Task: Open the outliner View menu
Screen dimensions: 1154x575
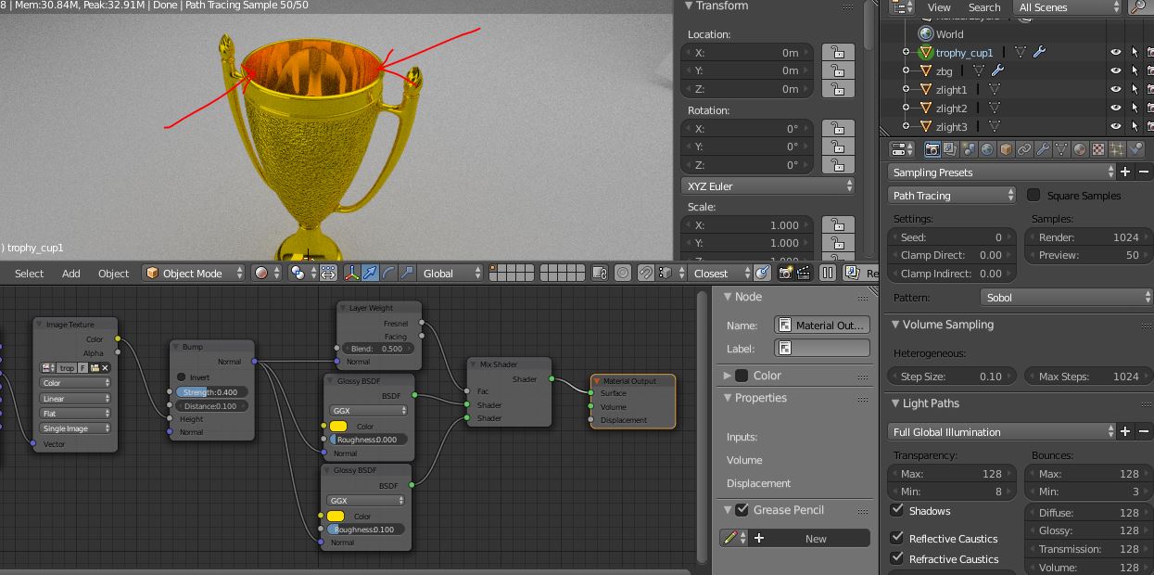Action: (x=939, y=7)
